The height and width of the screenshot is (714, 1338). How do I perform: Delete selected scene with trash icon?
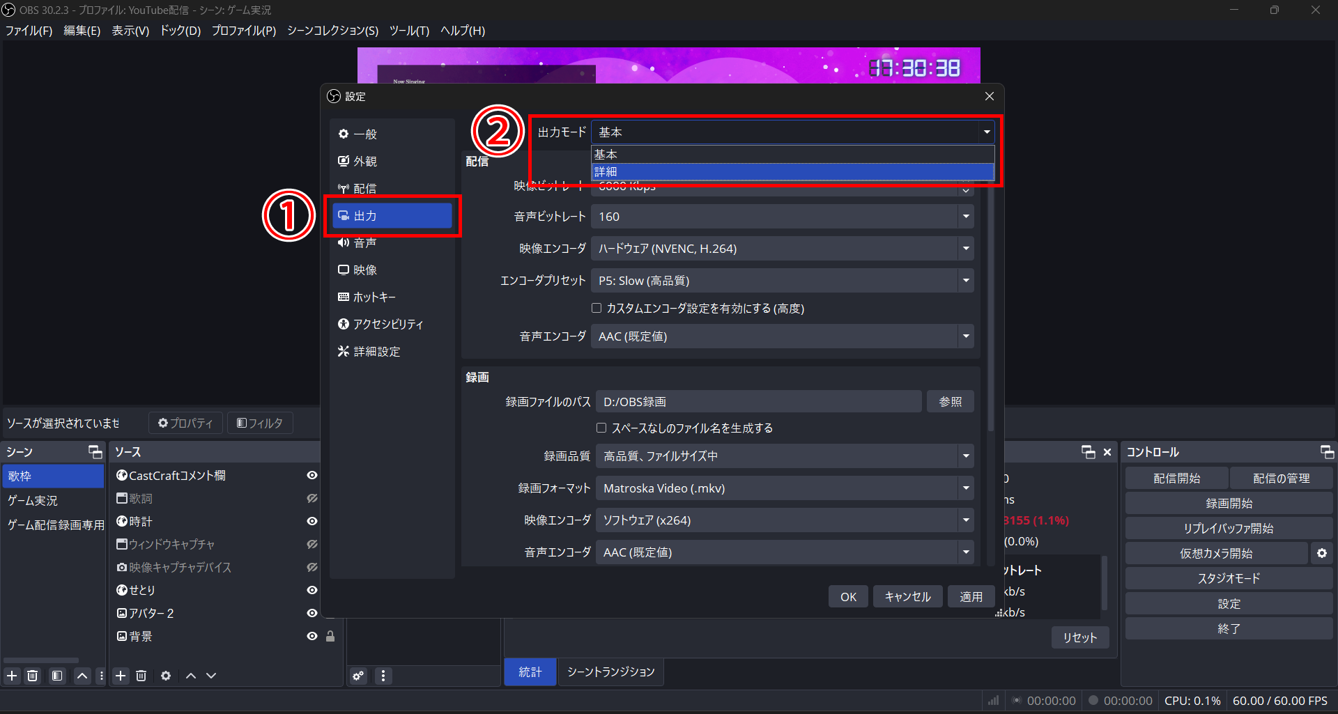(x=33, y=676)
